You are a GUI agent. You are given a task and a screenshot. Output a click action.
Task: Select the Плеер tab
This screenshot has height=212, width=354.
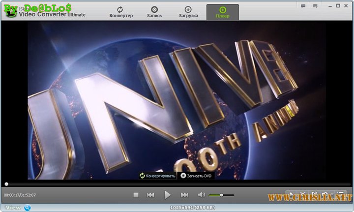pos(222,12)
